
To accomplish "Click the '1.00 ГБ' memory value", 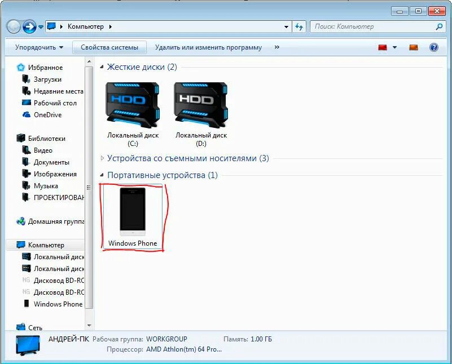I will coord(261,339).
